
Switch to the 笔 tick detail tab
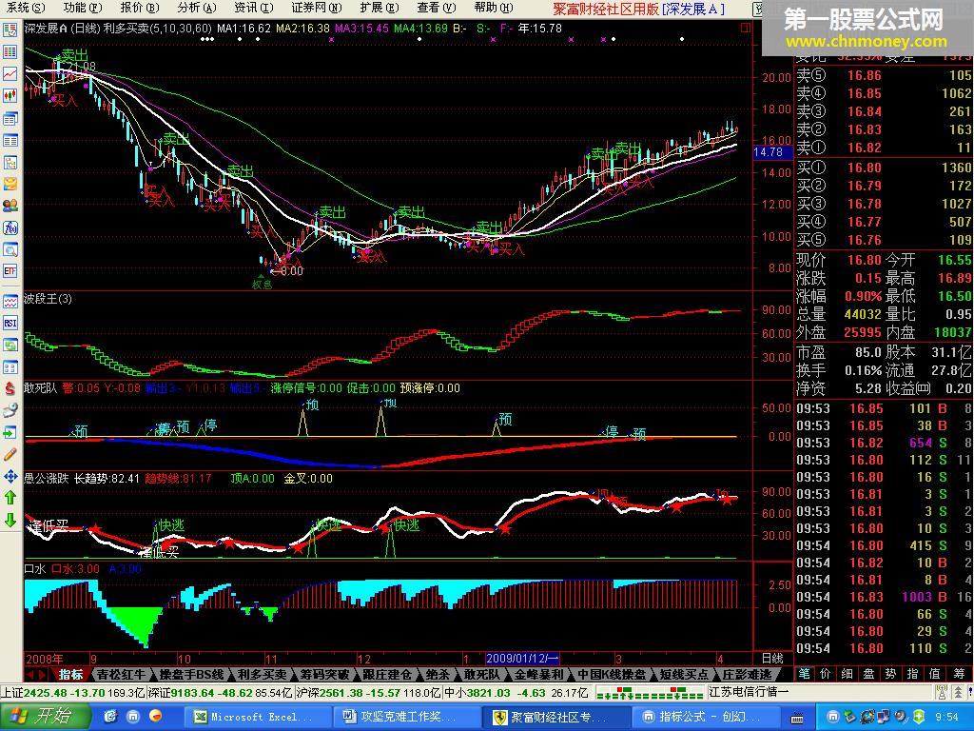tap(805, 674)
